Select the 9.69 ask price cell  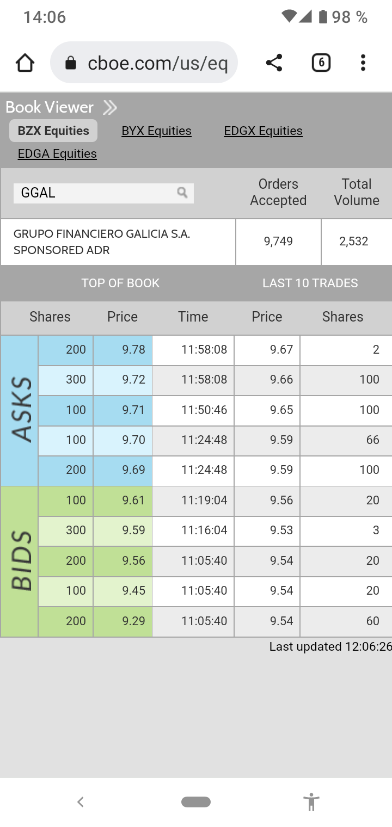point(123,470)
